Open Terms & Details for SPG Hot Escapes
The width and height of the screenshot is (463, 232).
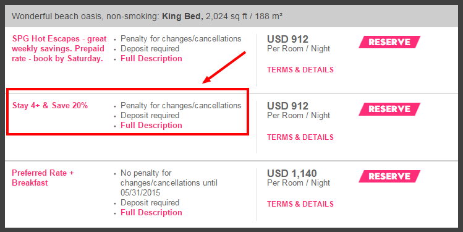tap(300, 70)
